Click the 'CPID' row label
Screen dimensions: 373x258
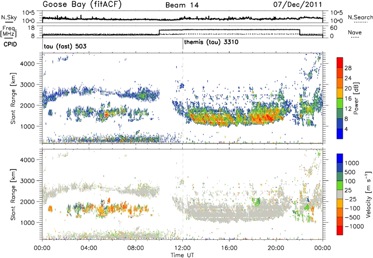click(x=10, y=44)
